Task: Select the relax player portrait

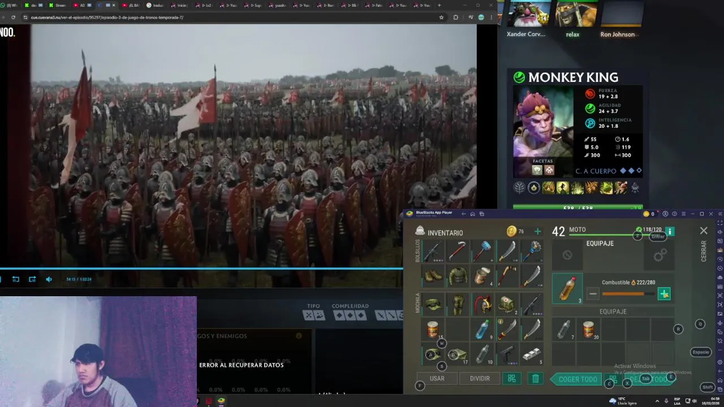Action: pyautogui.click(x=575, y=14)
